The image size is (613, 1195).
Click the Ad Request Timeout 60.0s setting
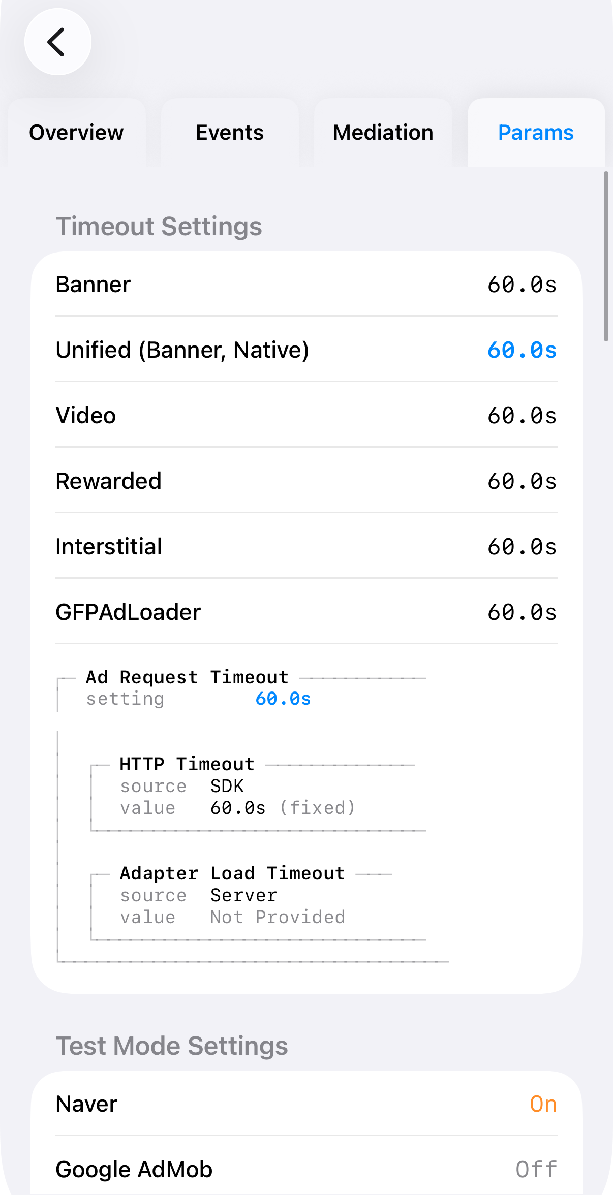pyautogui.click(x=283, y=699)
